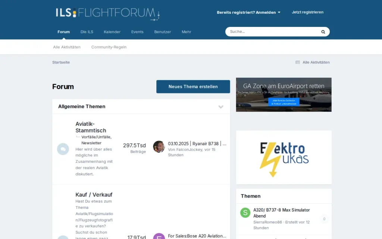The image size is (382, 239).
Task: Open the Newsletter subforum link
Action: pyautogui.click(x=91, y=143)
